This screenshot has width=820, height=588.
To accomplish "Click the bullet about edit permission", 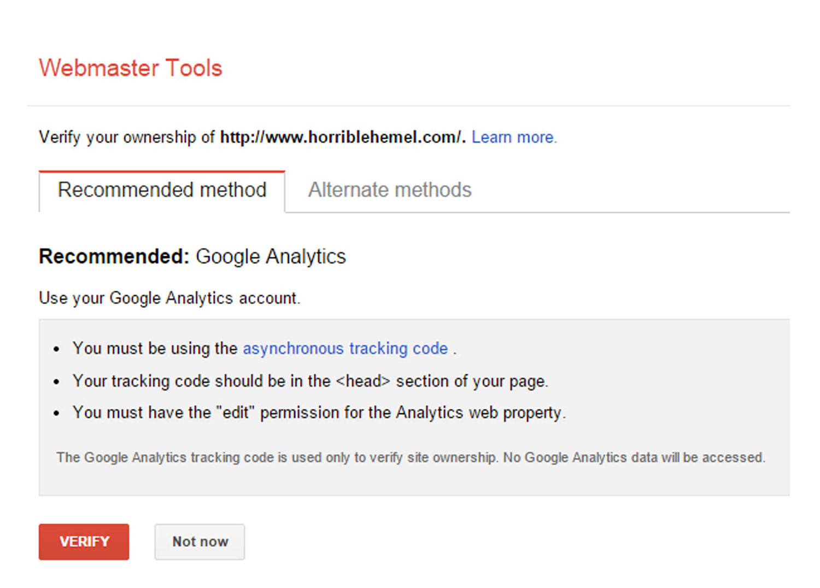I will pos(319,413).
